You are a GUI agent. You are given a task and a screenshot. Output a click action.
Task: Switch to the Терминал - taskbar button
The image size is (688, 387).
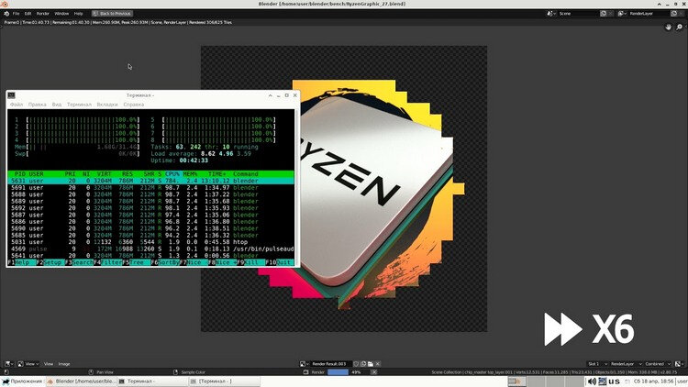(153, 381)
